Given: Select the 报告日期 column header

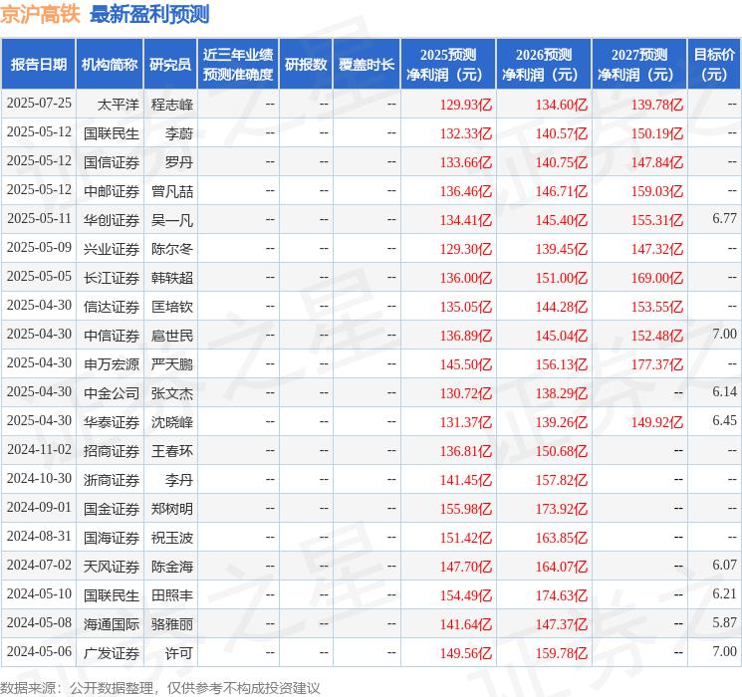Looking at the screenshot, I should 38,65.
